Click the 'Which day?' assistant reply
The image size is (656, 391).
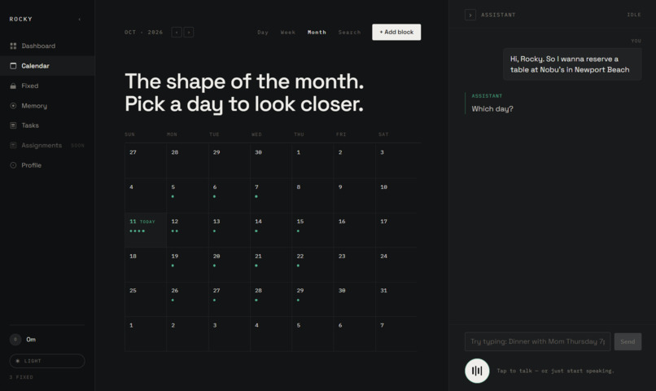point(492,109)
